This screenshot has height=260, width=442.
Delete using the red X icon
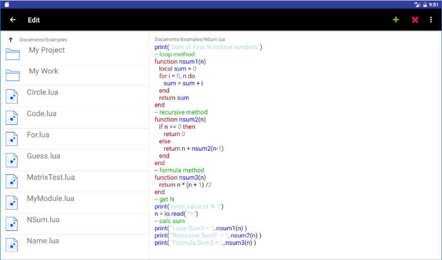415,20
